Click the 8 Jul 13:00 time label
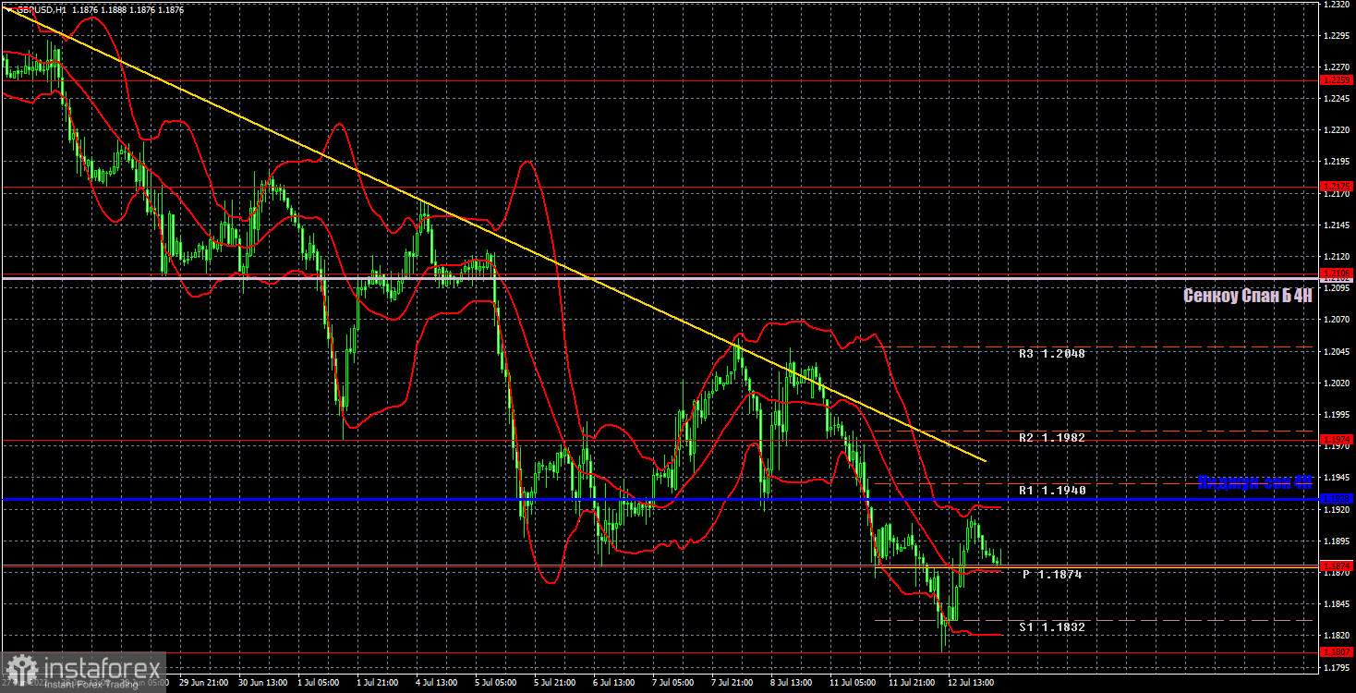1356x693 pixels. pyautogui.click(x=790, y=683)
